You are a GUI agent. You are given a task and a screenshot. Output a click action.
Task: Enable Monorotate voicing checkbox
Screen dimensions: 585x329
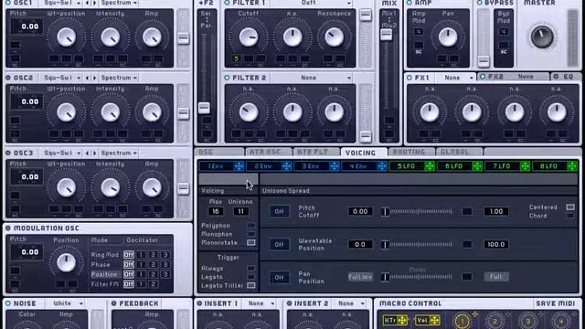pos(251,242)
